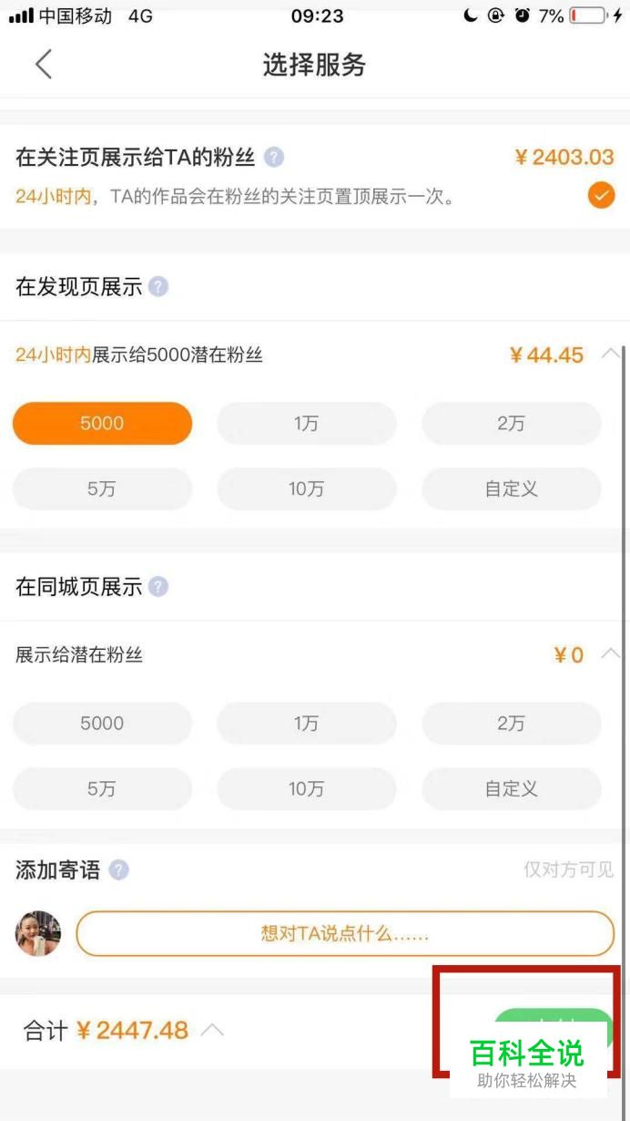Pick 5万 in the 发现页 section
The width and height of the screenshot is (630, 1121).
click(x=102, y=489)
